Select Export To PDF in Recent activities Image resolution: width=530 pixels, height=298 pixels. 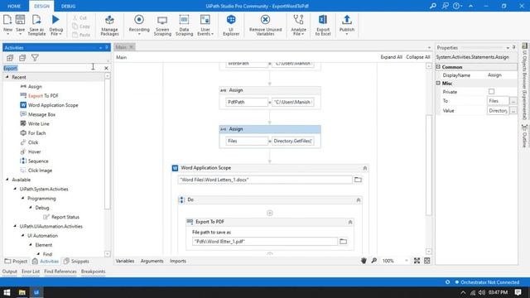[x=43, y=96]
